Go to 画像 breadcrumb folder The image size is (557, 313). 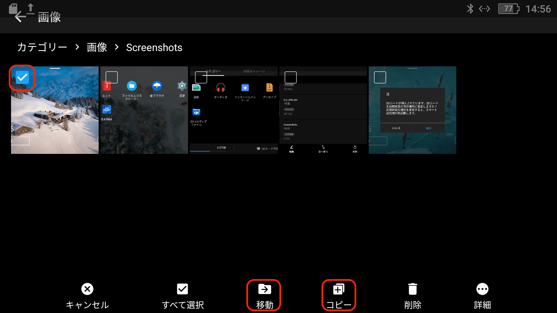click(97, 47)
